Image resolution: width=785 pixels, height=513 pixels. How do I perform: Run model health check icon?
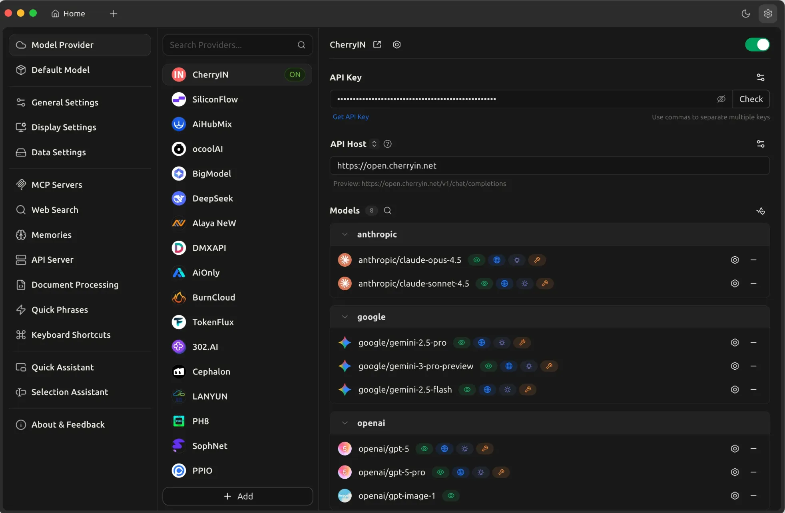click(x=760, y=211)
